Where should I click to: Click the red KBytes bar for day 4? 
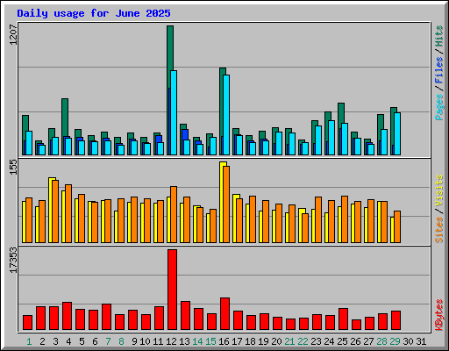point(68,316)
